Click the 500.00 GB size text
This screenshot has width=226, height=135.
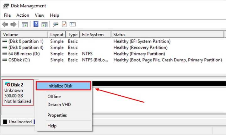(x=13, y=96)
